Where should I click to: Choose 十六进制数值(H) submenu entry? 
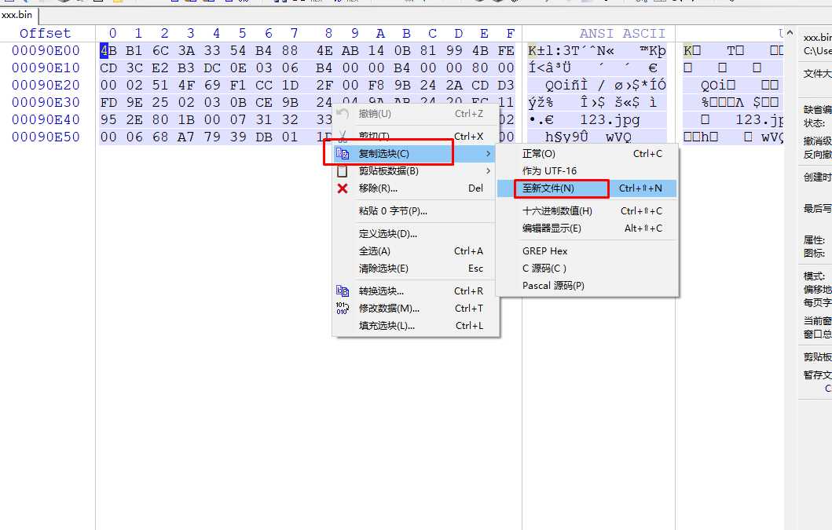coord(587,211)
